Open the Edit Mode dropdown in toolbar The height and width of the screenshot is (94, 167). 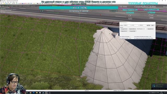point(14,3)
